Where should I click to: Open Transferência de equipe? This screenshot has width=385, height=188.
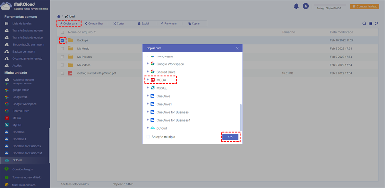pos(27,38)
